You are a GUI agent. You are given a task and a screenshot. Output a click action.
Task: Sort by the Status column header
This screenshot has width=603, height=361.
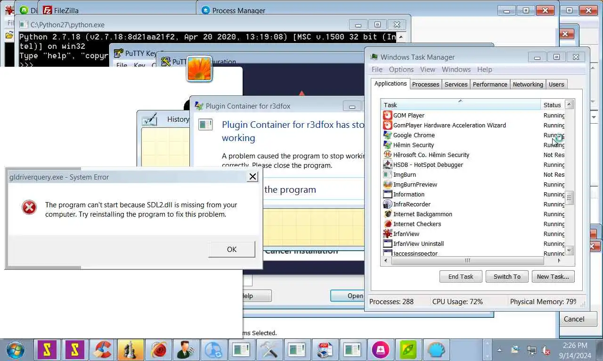tap(552, 105)
